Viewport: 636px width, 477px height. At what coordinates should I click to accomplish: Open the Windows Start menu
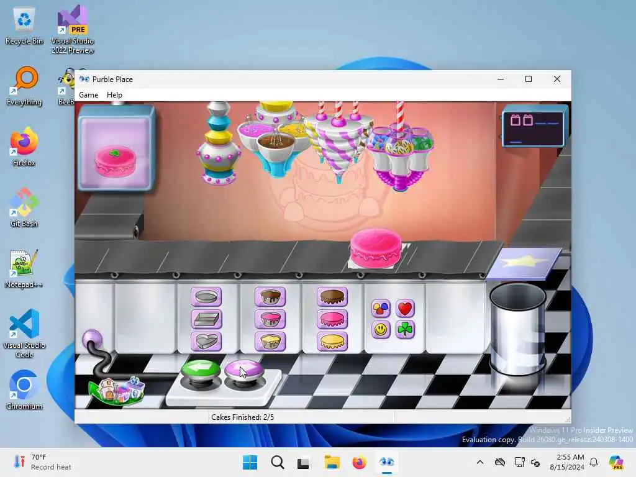coord(250,462)
